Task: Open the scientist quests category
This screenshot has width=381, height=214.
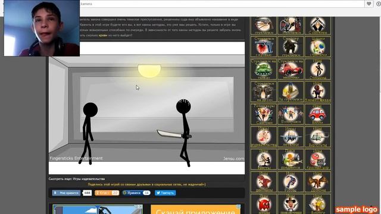Action: pyautogui.click(x=264, y=159)
